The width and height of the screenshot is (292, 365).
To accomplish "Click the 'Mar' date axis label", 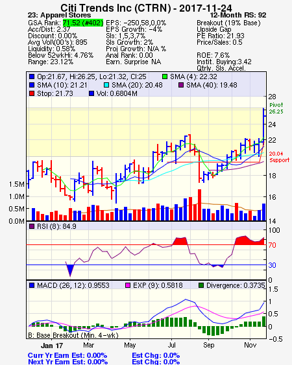I will coord(88,345).
